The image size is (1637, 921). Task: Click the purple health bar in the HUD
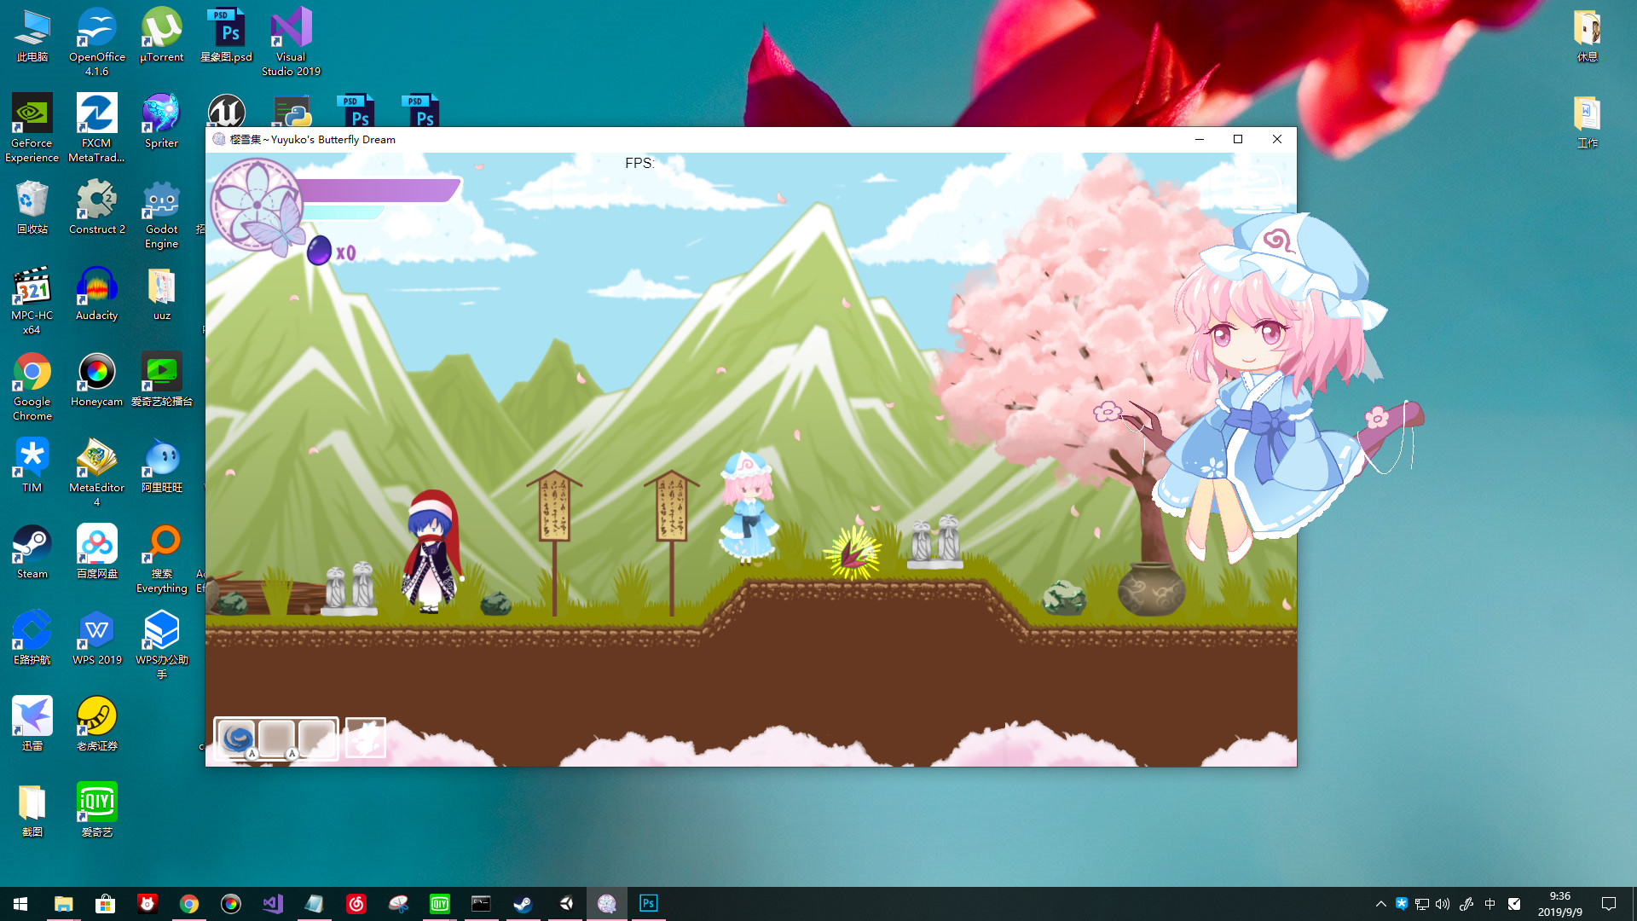click(x=379, y=191)
